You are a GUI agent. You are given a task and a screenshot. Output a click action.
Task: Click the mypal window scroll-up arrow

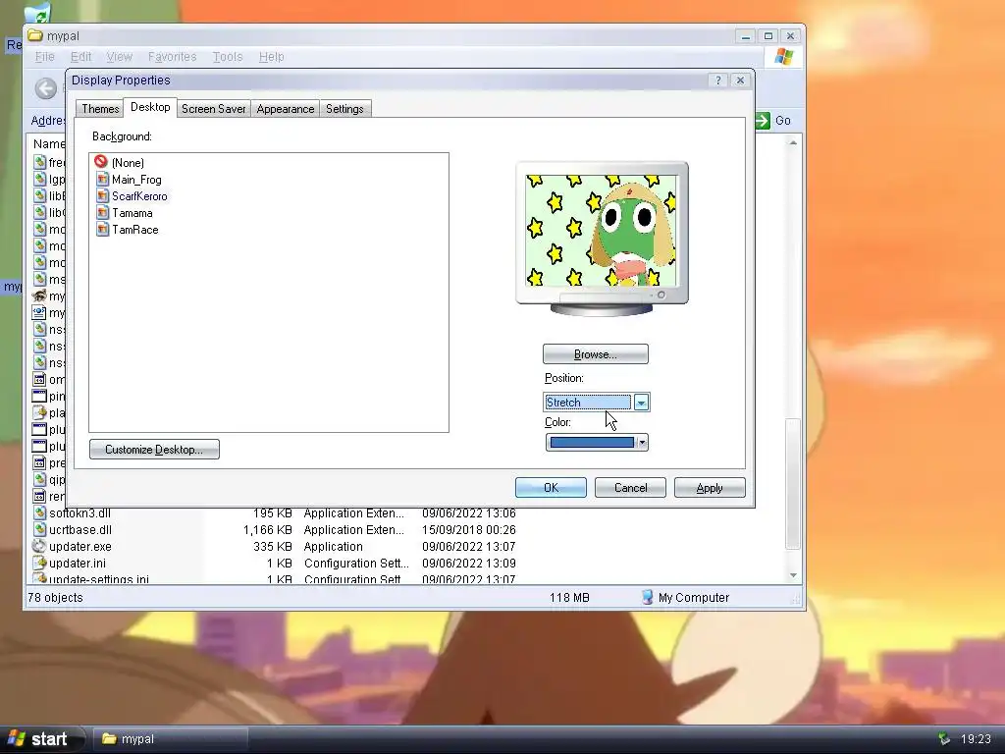coord(793,142)
